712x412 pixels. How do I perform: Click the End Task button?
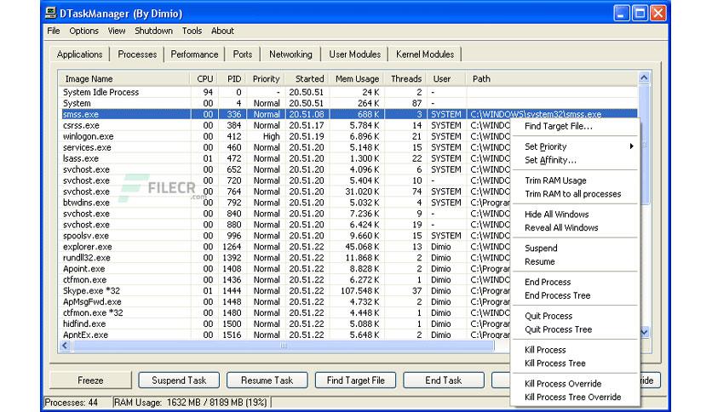click(444, 381)
